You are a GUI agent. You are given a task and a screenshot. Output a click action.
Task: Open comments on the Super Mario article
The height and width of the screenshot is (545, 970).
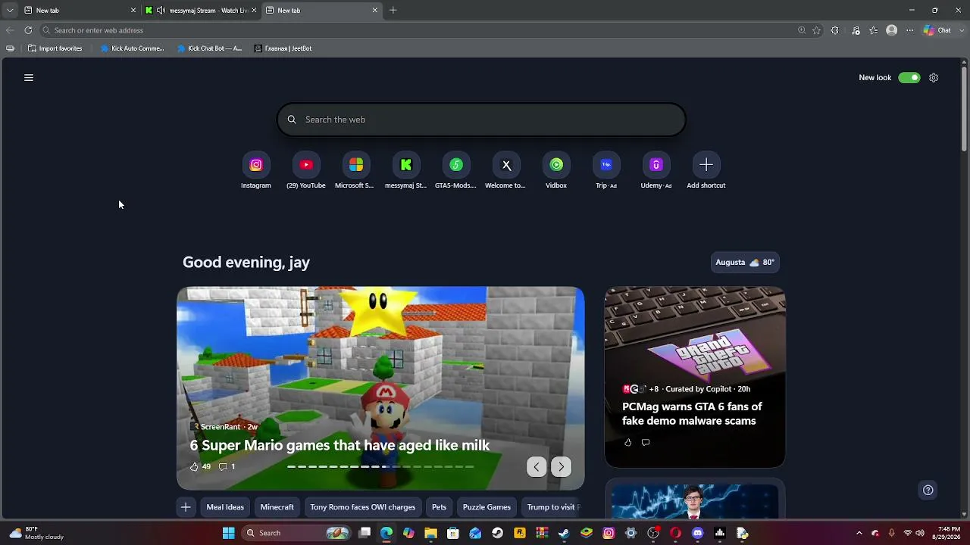[x=227, y=466]
